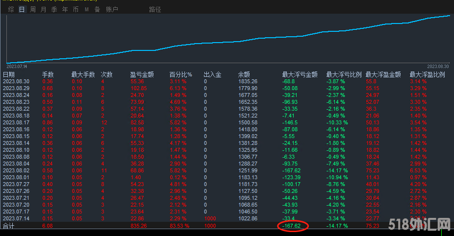This screenshot has width=454, height=236.
Task: Select the 年 yearly tab
Action: 65,9
